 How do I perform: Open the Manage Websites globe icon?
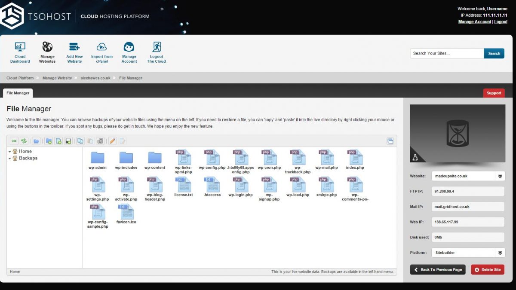pyautogui.click(x=47, y=47)
